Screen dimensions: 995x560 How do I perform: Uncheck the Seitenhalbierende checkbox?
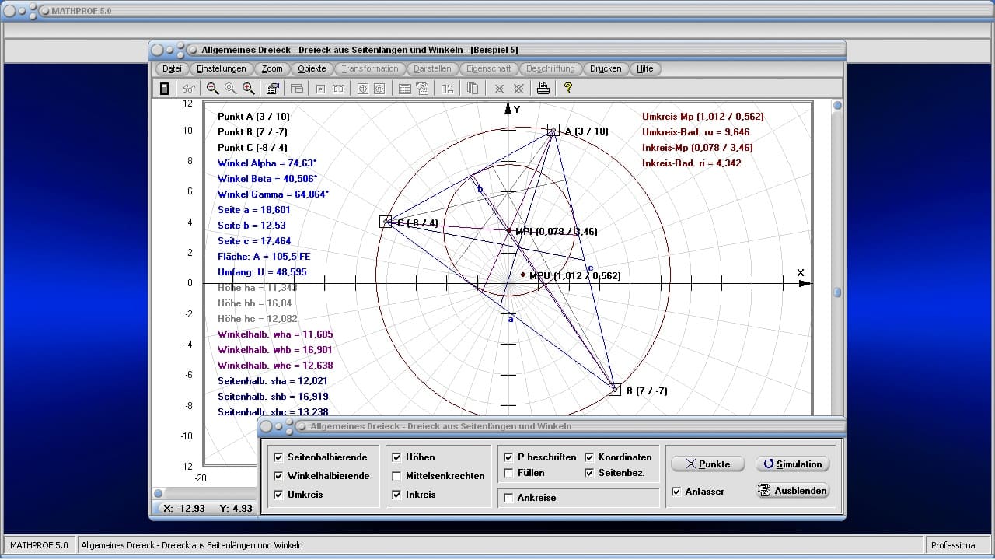(278, 457)
